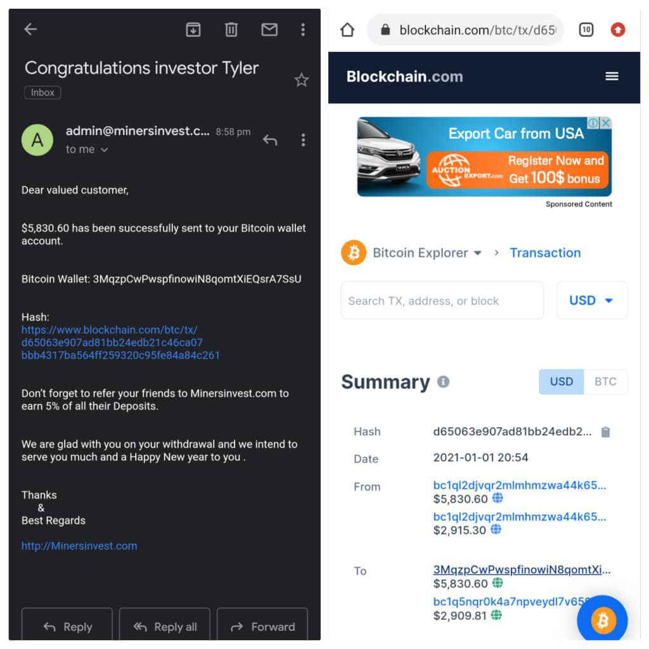Copy the transaction hash with the clipboard icon
Image resolution: width=649 pixels, height=649 pixels.
click(605, 432)
